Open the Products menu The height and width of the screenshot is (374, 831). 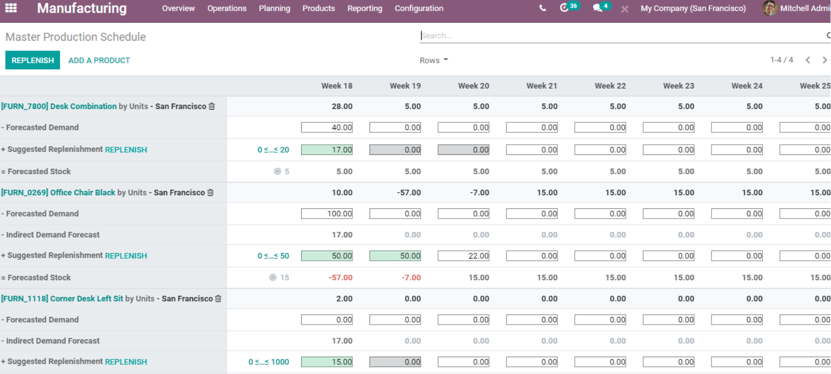pos(319,8)
